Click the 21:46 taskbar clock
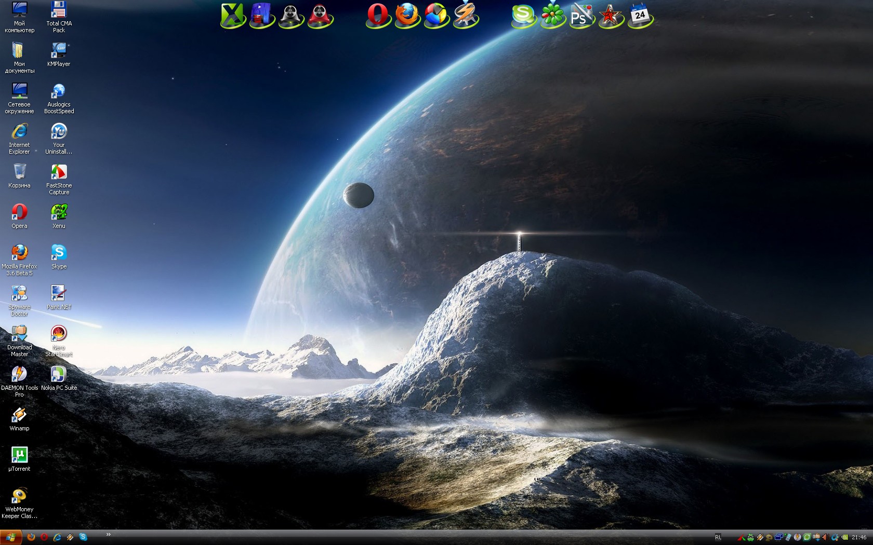The image size is (873, 545). point(859,537)
